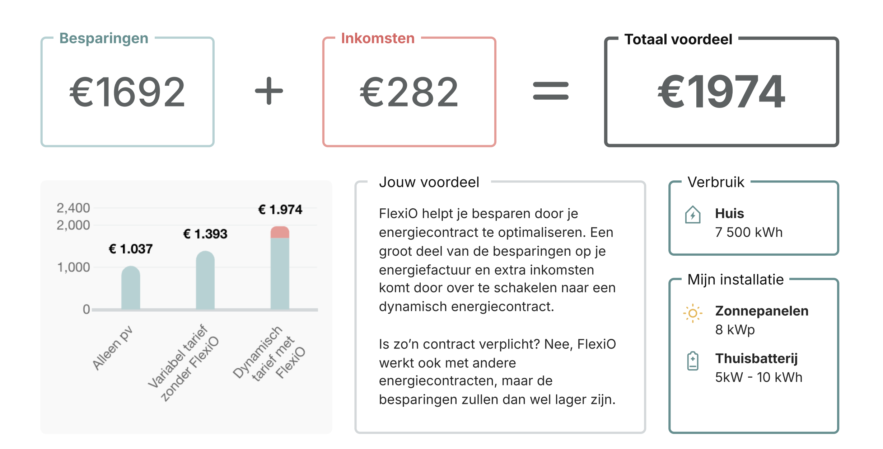
Task: Select the Inkomsten €282 amount
Action: (409, 93)
